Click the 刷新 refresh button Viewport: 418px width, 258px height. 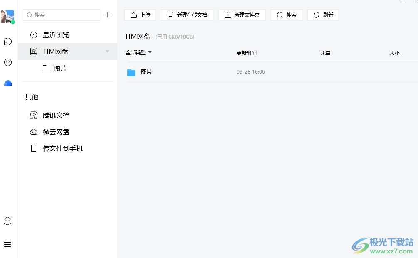[323, 15]
